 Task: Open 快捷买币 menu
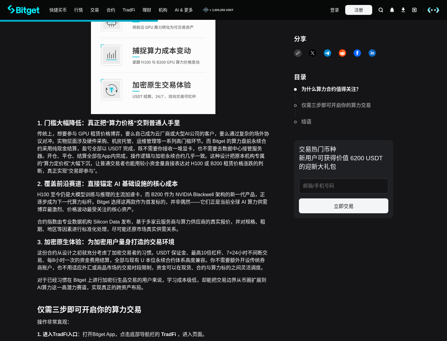point(58,10)
